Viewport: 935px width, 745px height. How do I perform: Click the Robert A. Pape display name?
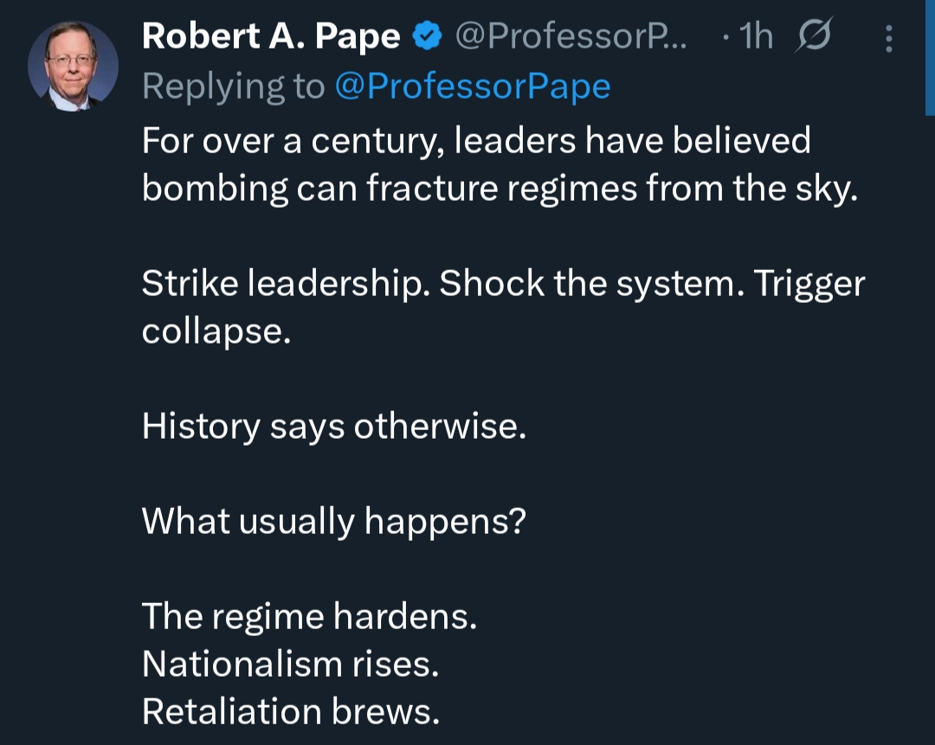(x=271, y=37)
